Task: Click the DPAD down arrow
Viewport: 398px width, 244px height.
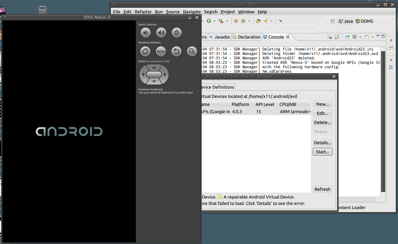Action: tap(154, 82)
